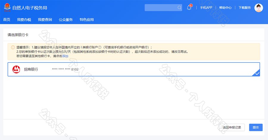Click the question mark help icon after Ⅰ类银行账户
Image resolution: width=268 pixels, height=140 pixels.
(x=100, y=47)
